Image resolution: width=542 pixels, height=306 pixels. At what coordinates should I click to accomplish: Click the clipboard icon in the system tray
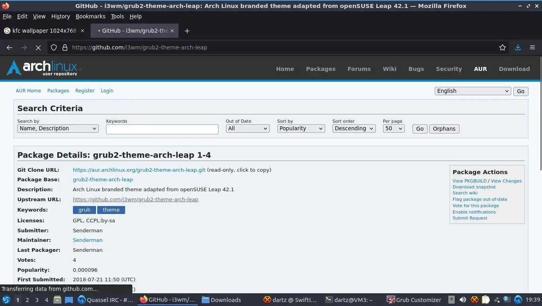[485, 300]
